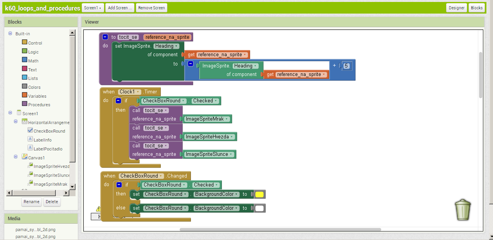Open BackgroundColor dropdown in the then branch
This screenshot has width=493, height=240.
(217, 194)
